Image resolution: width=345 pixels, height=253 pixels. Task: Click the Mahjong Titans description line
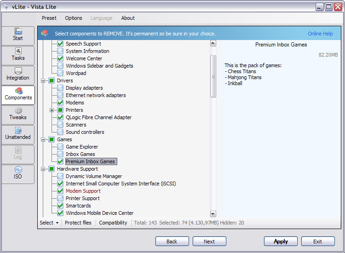243,77
